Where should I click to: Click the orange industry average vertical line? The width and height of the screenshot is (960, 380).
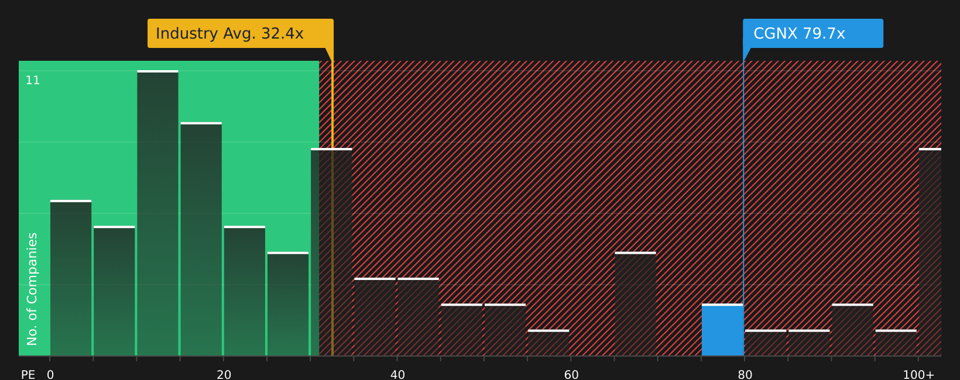click(332, 208)
